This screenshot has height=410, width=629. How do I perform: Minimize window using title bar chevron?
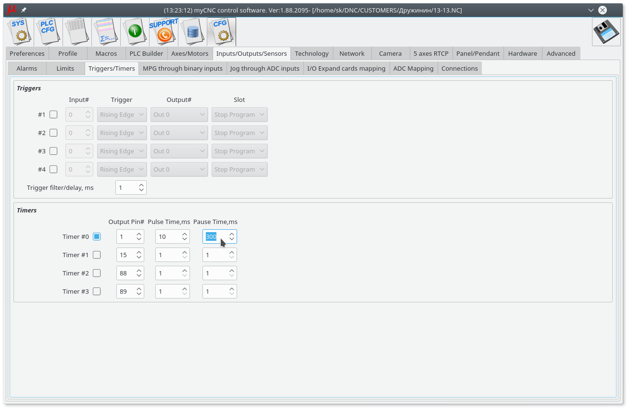(591, 10)
